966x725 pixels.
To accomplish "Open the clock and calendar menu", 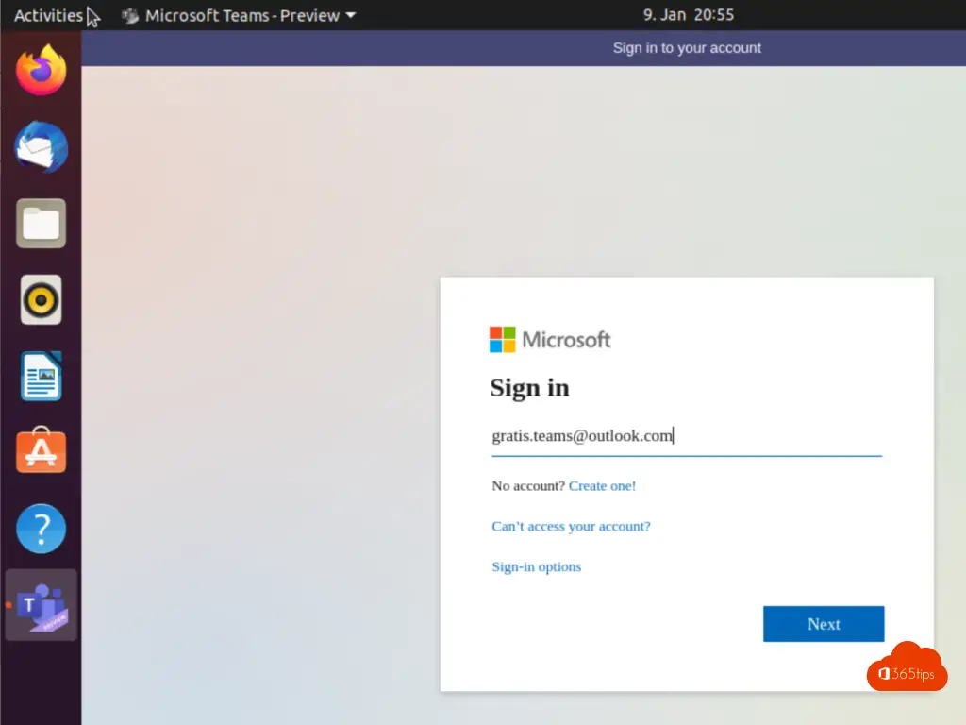I will (688, 15).
